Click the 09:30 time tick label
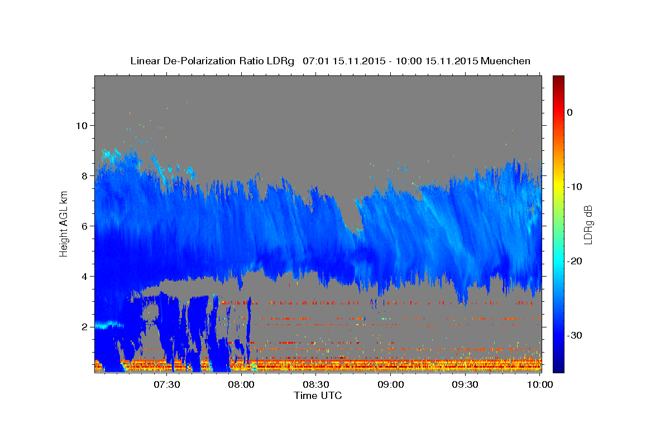 click(465, 385)
